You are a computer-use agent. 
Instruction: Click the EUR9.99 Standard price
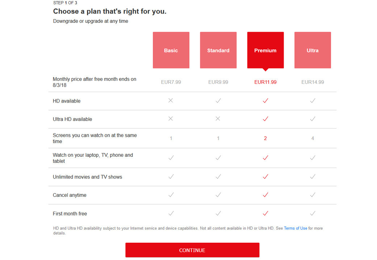[218, 82]
